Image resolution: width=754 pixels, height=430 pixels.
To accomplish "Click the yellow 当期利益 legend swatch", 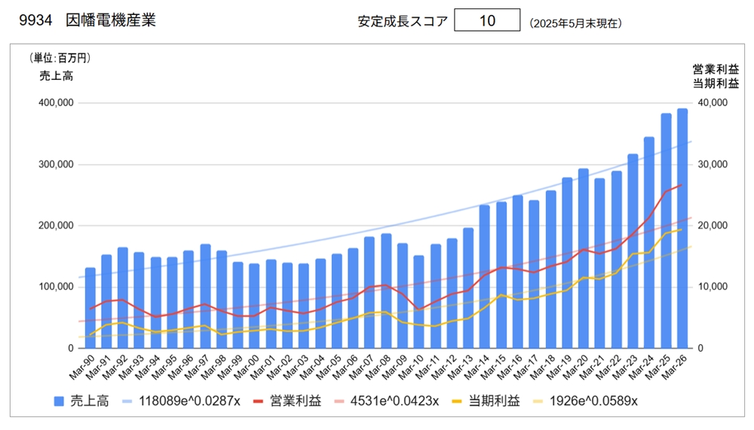I will (457, 401).
